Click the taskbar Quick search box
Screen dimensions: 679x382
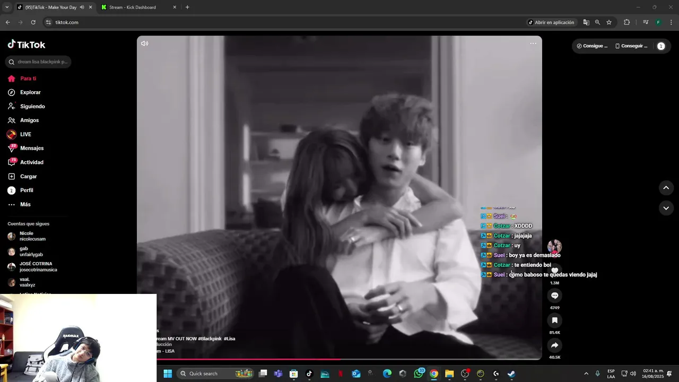215,374
